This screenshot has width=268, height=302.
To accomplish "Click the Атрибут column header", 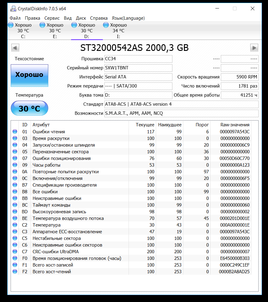I will (80, 124).
